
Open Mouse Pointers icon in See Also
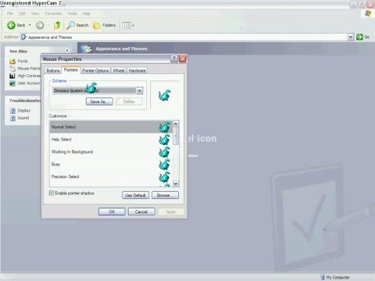point(12,69)
